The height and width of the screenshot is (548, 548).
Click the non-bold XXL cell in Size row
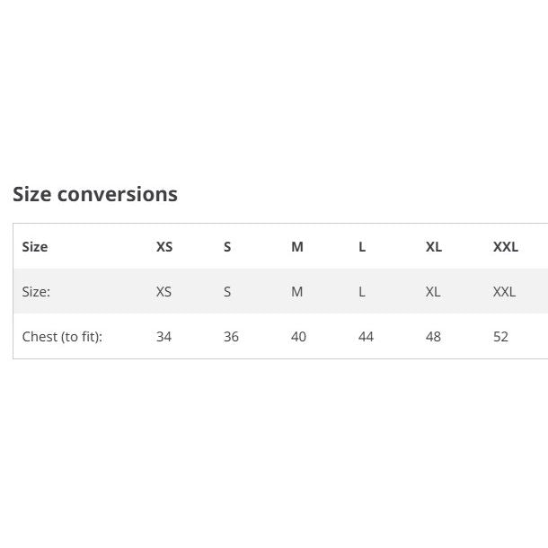505,291
